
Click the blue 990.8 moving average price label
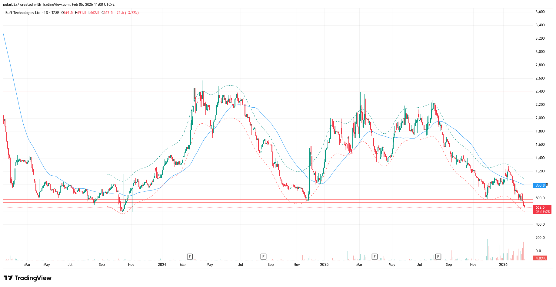(540, 185)
